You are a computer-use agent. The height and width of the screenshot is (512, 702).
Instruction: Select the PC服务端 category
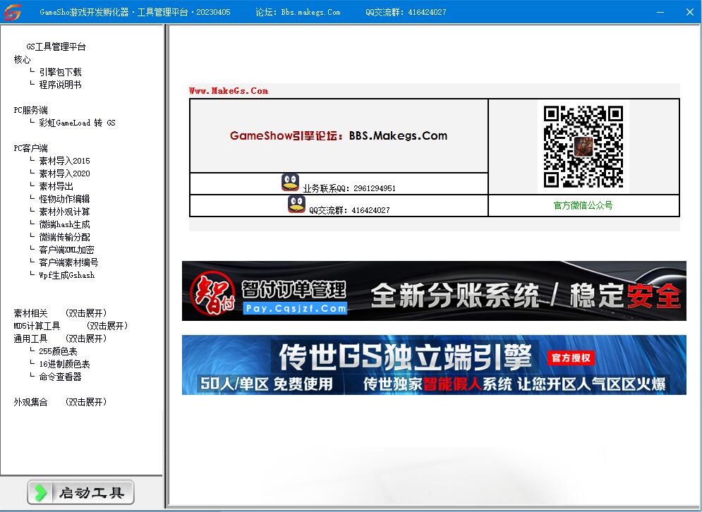pyautogui.click(x=30, y=110)
